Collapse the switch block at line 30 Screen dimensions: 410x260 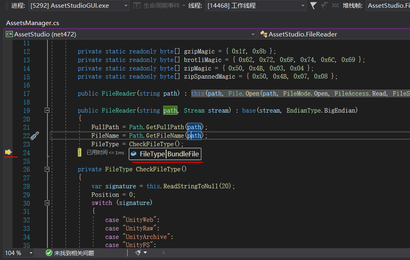[47, 203]
